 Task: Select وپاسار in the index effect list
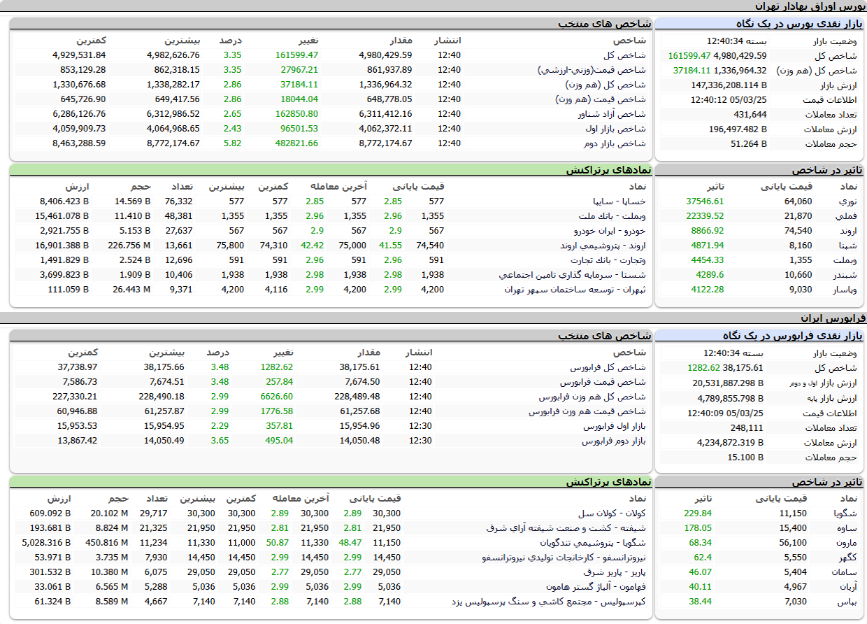click(x=844, y=290)
